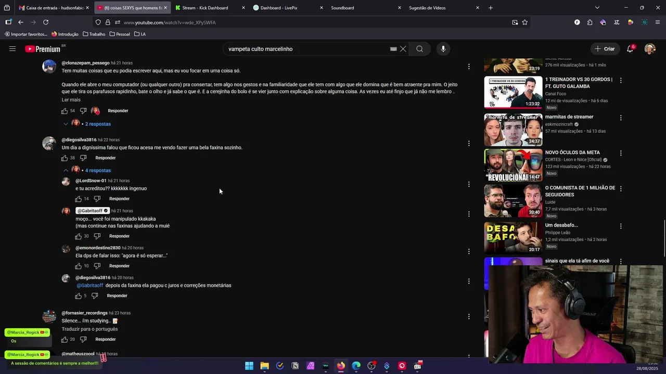The width and height of the screenshot is (666, 374).
Task: Click the address bar with the youtube.com URL
Action: (x=312, y=22)
